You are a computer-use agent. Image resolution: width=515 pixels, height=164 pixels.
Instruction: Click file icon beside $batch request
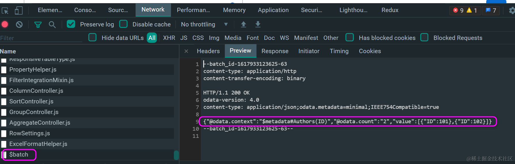coord(4,155)
